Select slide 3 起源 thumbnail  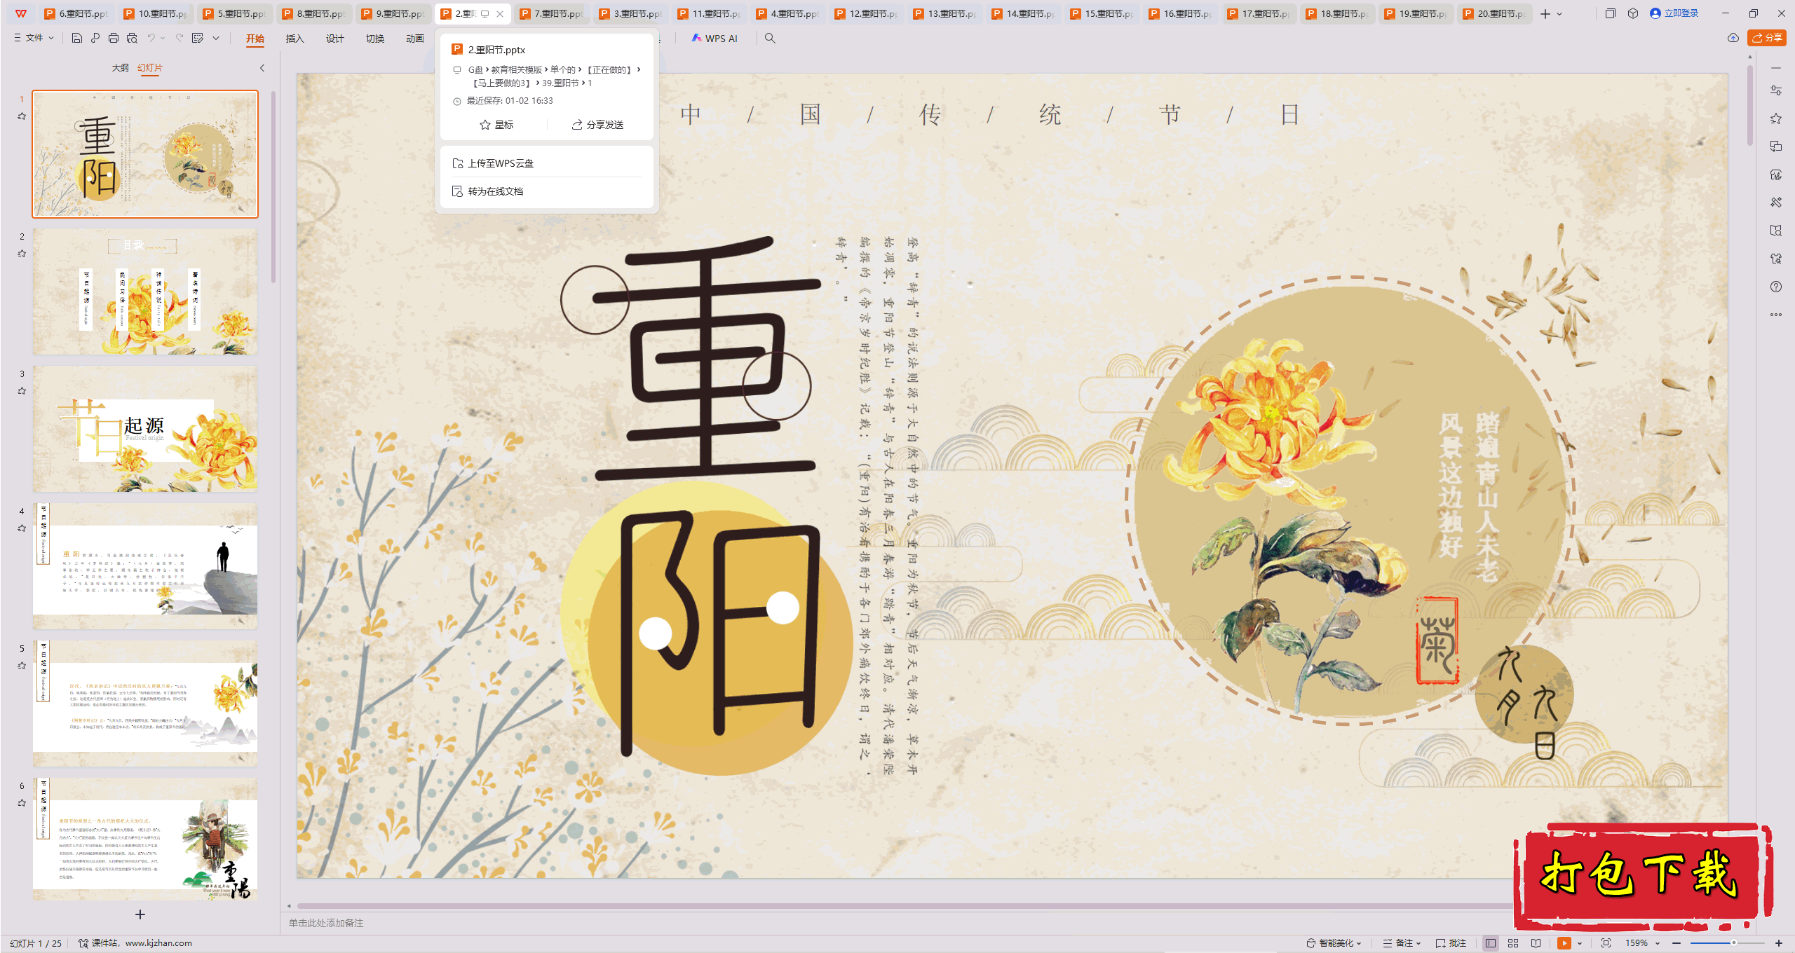(x=145, y=429)
